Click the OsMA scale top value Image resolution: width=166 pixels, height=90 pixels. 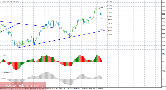tap(164, 72)
